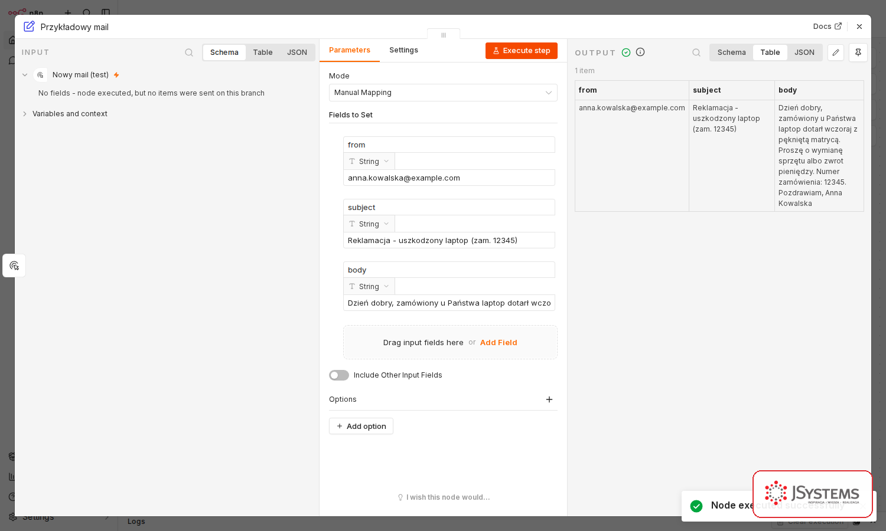
Task: Click the panel drag handle above Parameters
Action: tap(444, 35)
